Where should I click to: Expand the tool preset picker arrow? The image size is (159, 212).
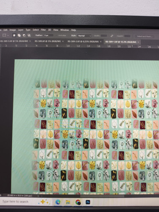8,36
